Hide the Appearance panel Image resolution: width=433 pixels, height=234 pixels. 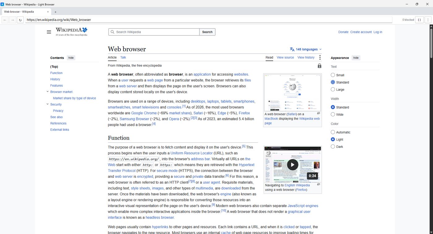coord(356,58)
